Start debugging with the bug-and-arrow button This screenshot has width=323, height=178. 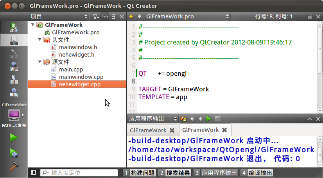pos(14,153)
